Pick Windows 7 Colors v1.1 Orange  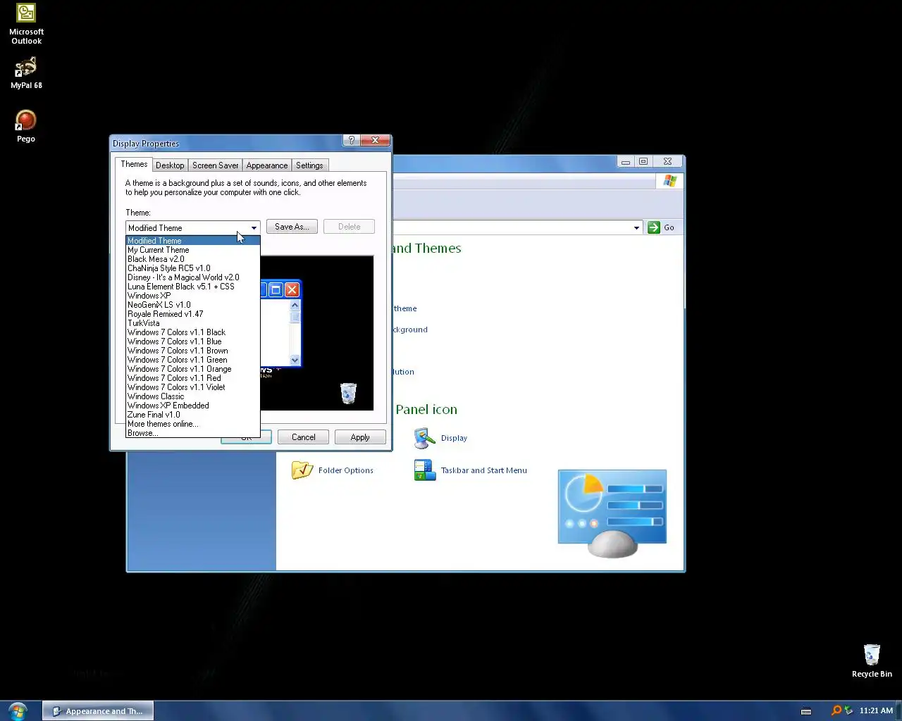193,369
